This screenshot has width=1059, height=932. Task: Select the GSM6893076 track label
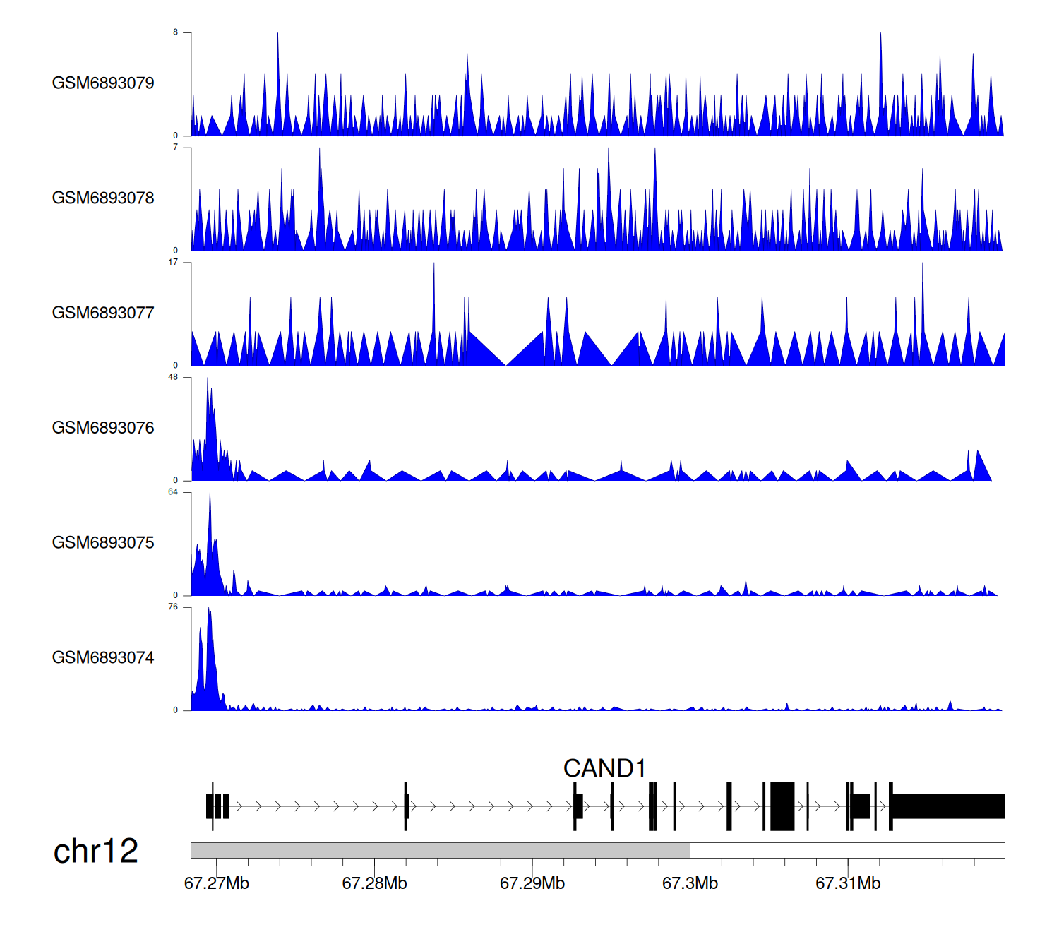point(103,428)
